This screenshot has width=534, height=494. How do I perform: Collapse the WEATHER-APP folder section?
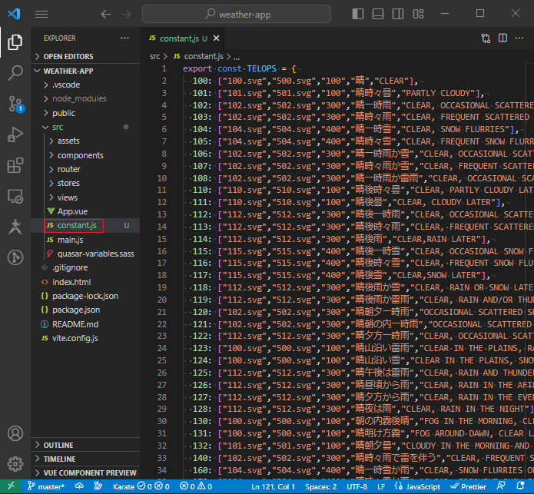click(85, 71)
